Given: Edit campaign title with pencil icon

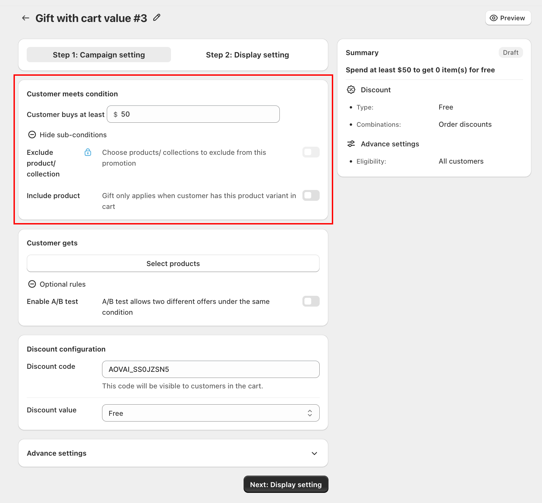Looking at the screenshot, I should click(156, 18).
